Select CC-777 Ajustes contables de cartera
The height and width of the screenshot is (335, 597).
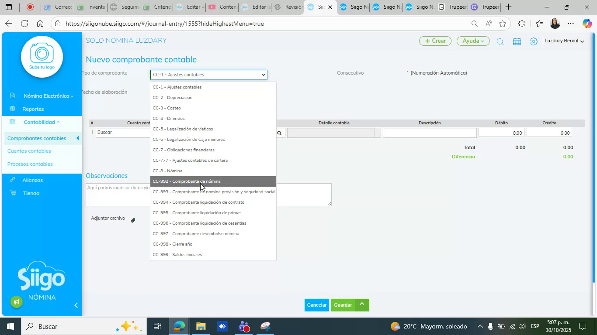pos(213,161)
